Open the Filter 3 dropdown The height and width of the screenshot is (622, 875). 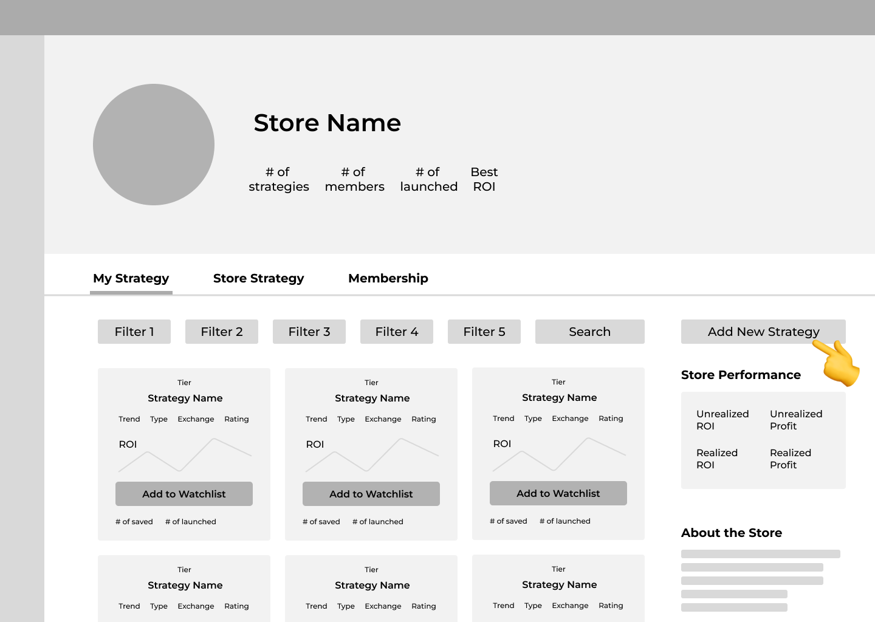click(309, 332)
